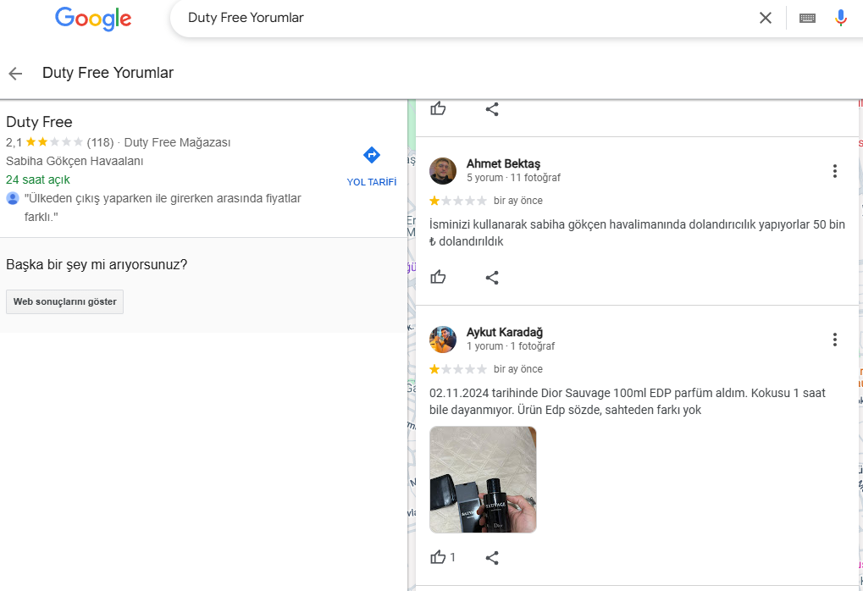The height and width of the screenshot is (591, 863).
Task: Share Ahmet Bektaş's review
Action: tap(492, 277)
